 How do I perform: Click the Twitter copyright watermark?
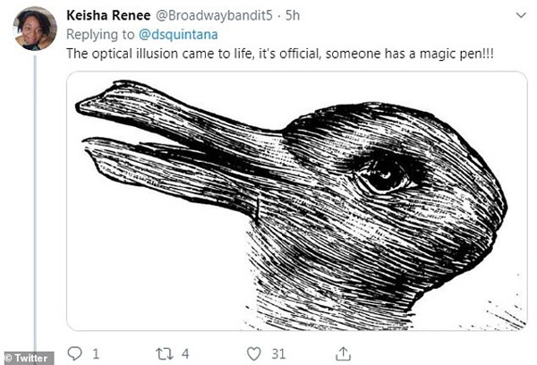[29, 358]
